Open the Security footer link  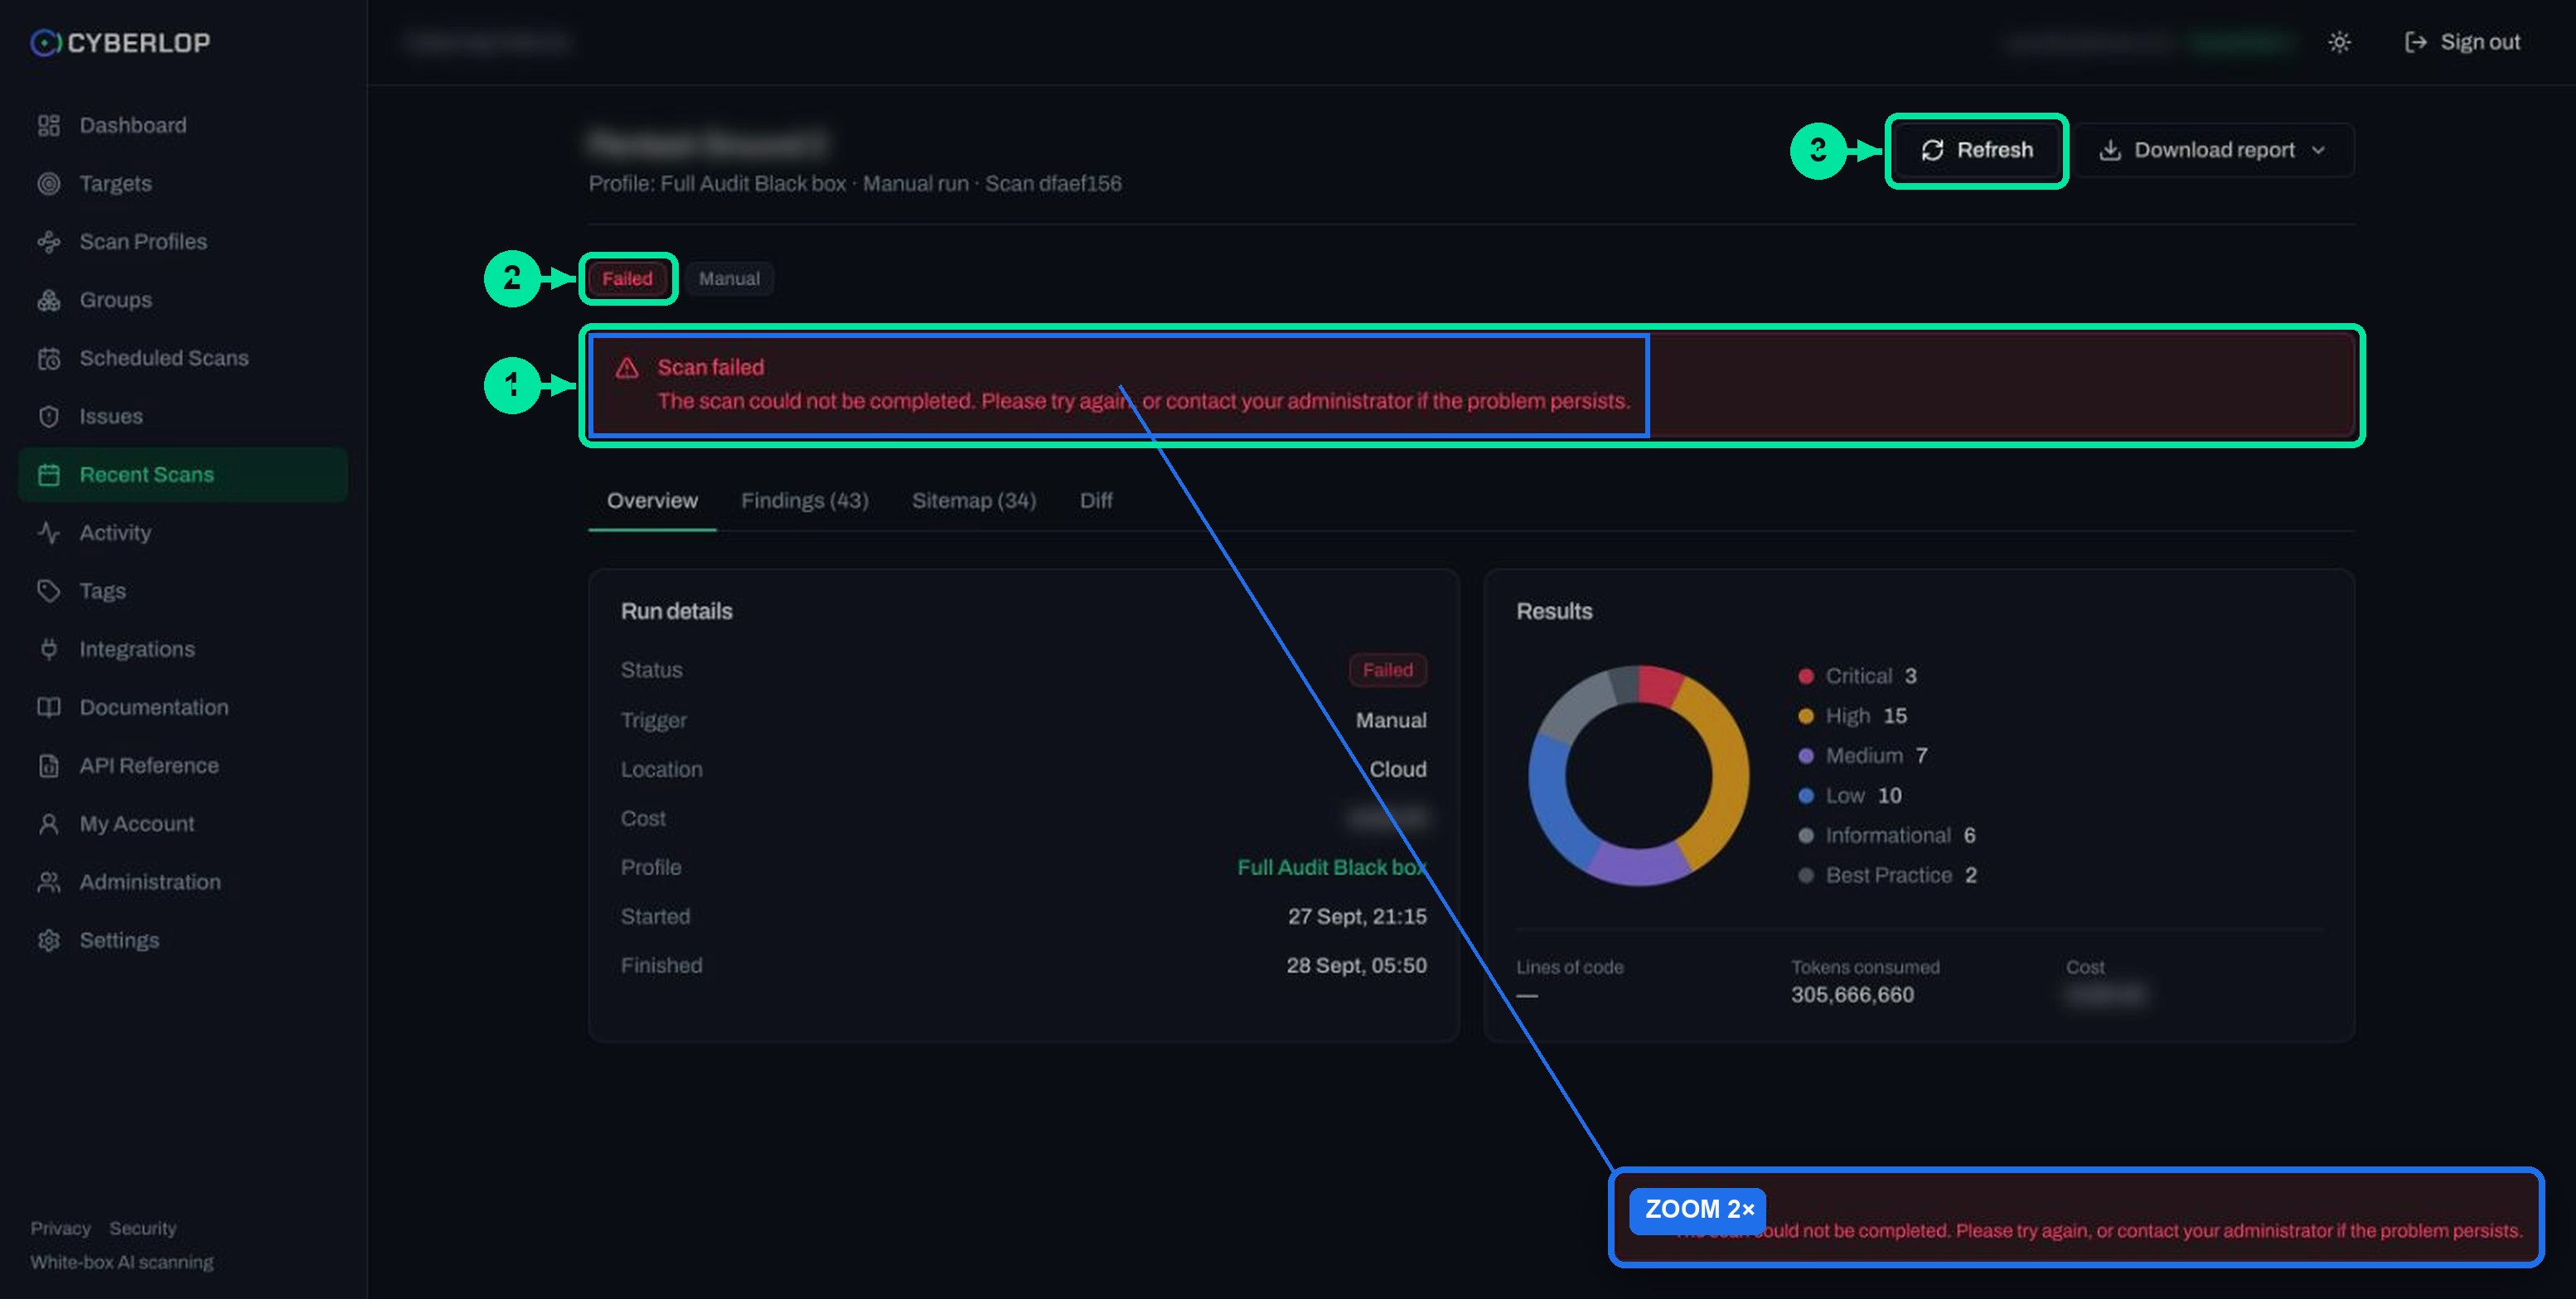click(142, 1228)
